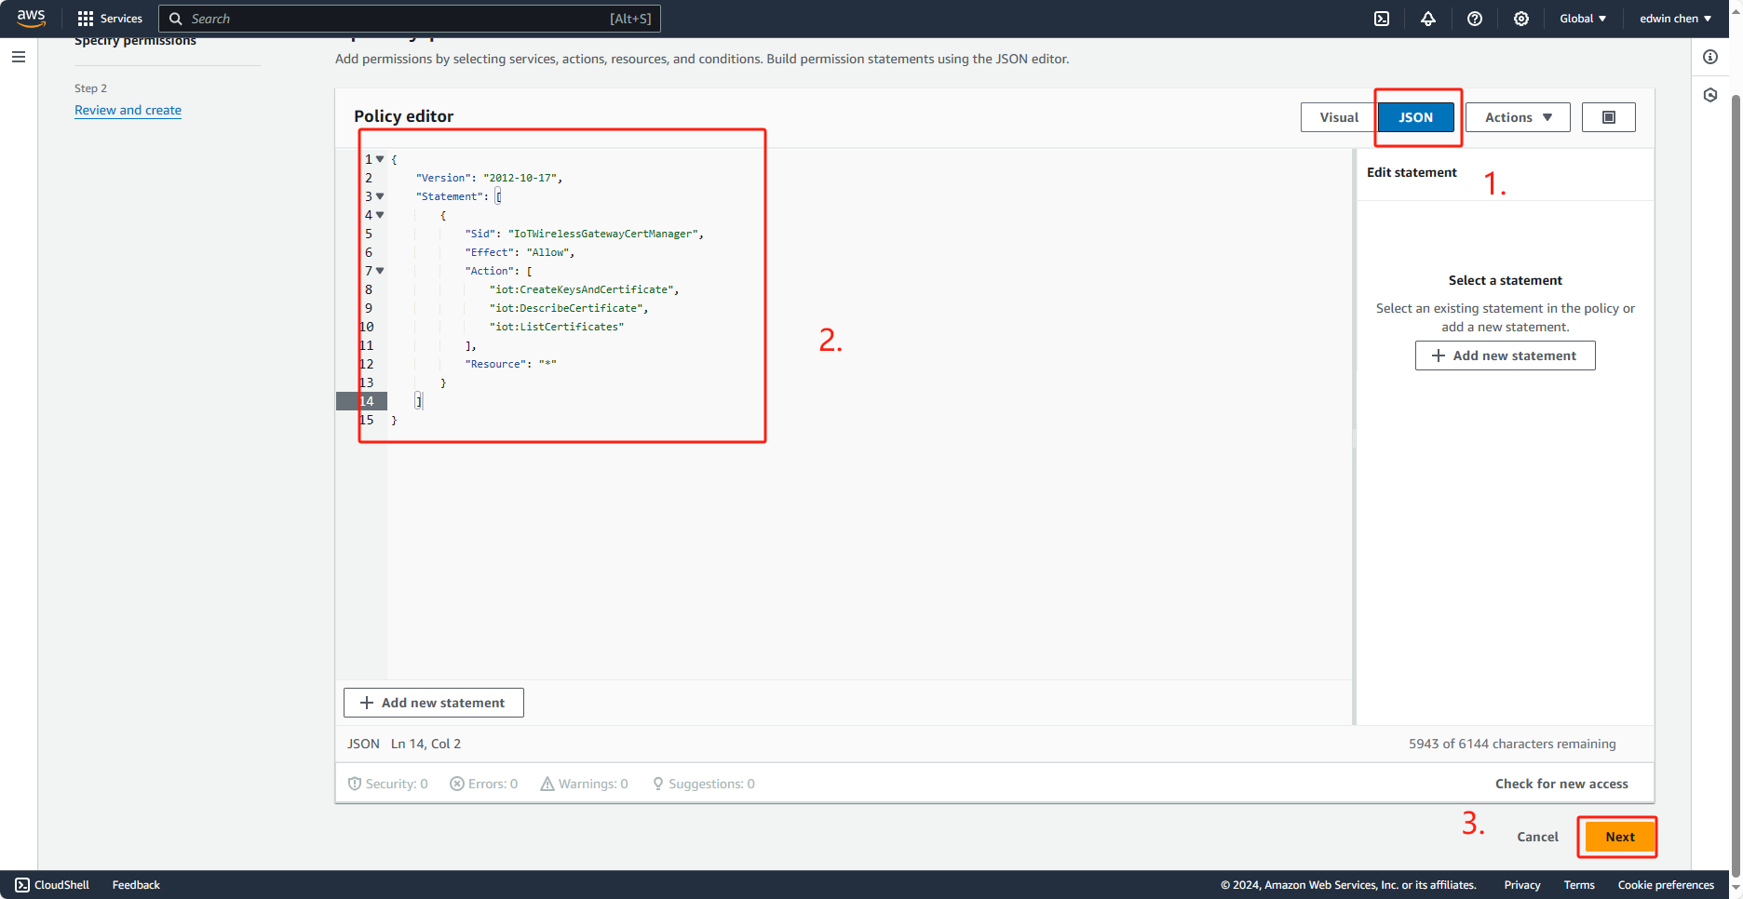Click the "Version" line in editor
The width and height of the screenshot is (1743, 899).
[x=489, y=178]
